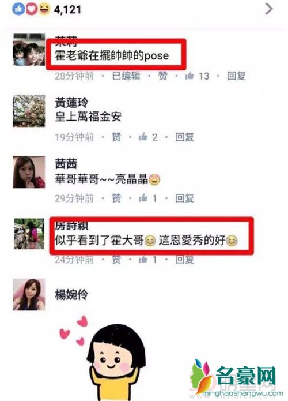288x401 pixels.
Task: Click the red heart reaction icon
Action: click(31, 9)
